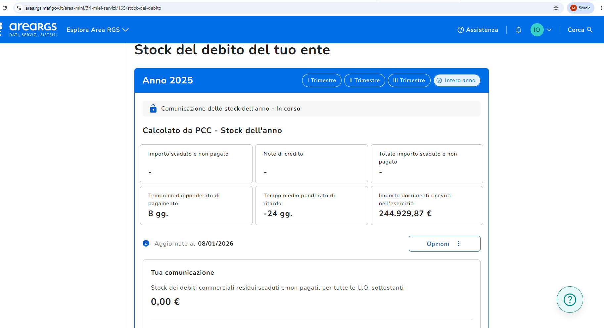Reload the page in the browser
The width and height of the screenshot is (604, 328).
tap(5, 8)
